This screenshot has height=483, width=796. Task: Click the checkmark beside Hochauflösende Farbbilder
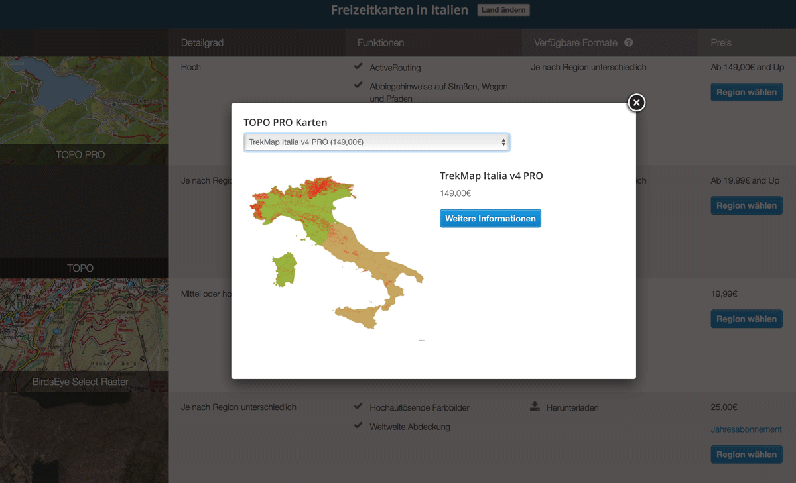[x=358, y=406]
